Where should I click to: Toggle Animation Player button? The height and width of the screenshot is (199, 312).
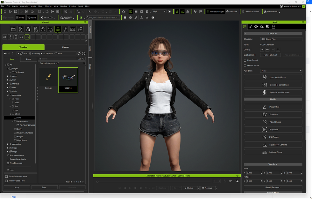point(215,11)
